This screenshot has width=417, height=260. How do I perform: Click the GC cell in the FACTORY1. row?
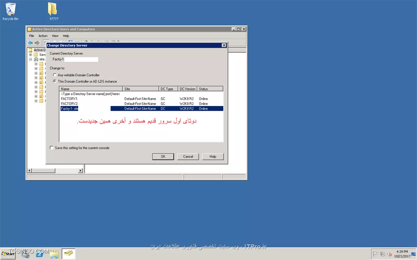[163, 99]
